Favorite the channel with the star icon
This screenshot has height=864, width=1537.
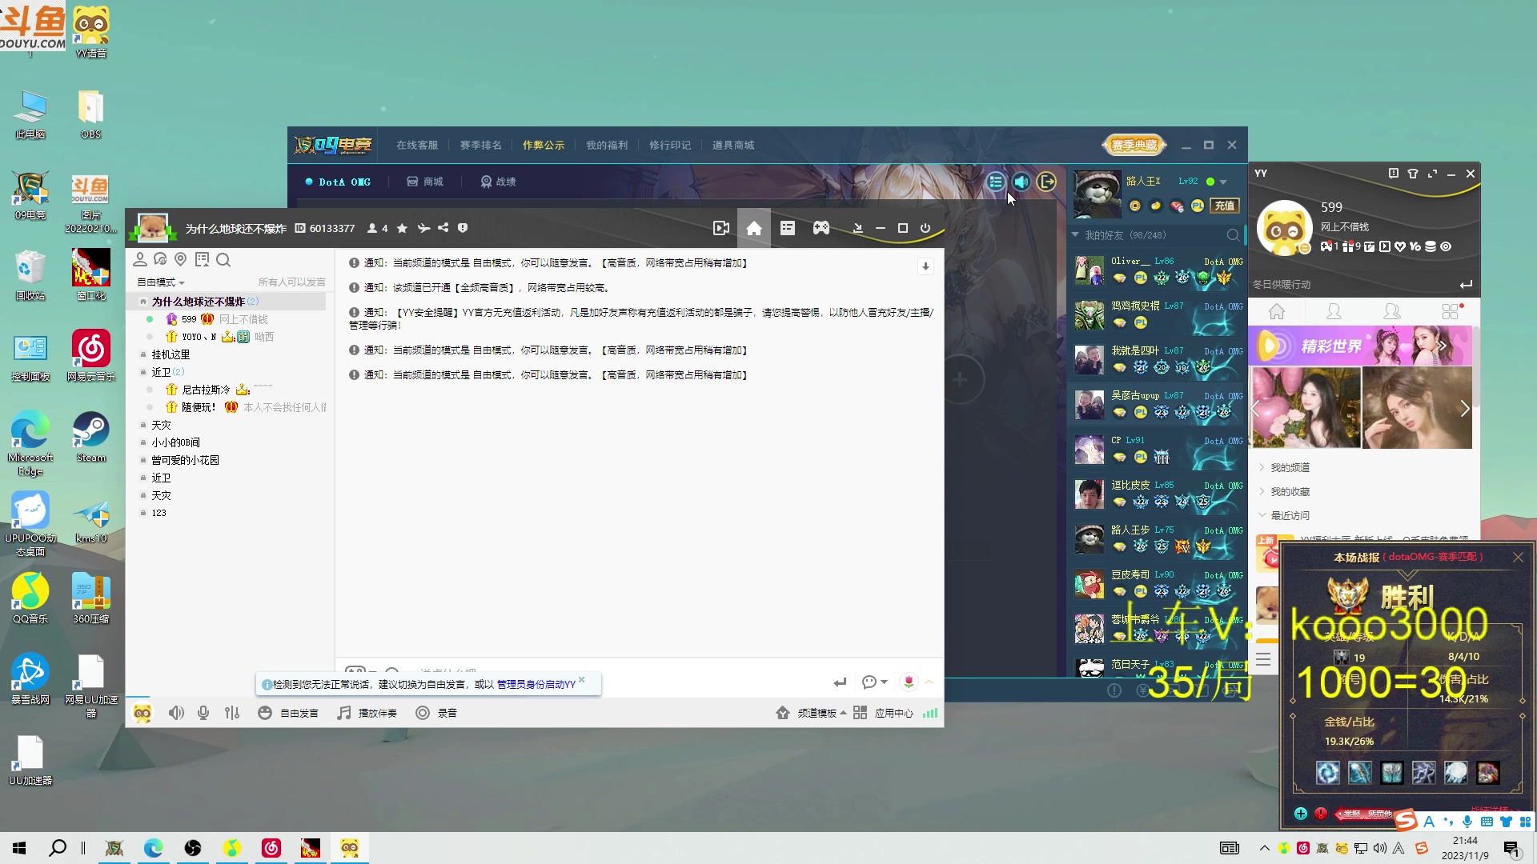click(x=402, y=228)
